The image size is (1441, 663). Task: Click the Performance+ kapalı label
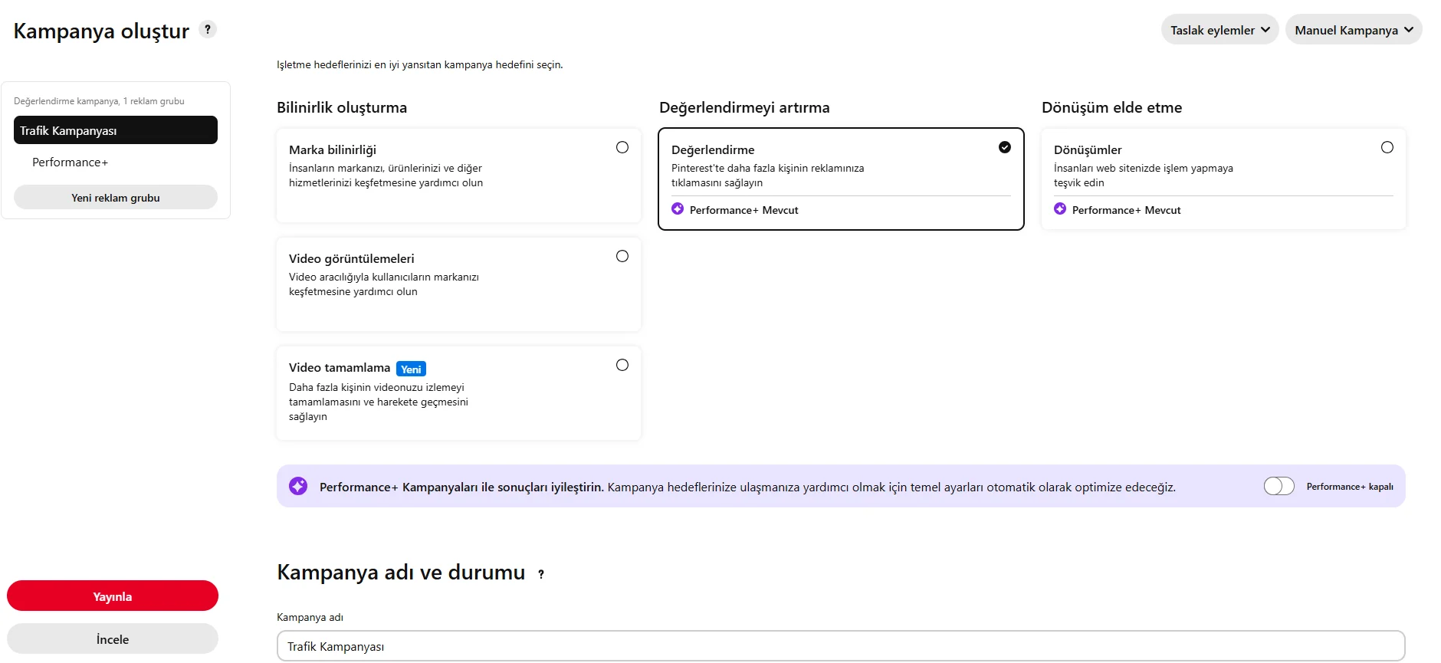[1350, 487]
